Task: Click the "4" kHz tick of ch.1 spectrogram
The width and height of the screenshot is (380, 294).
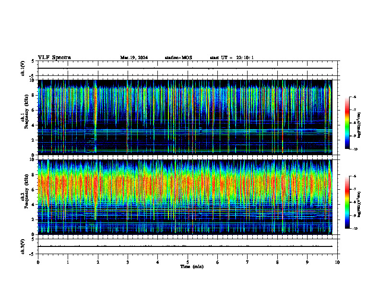Action: 34,125
